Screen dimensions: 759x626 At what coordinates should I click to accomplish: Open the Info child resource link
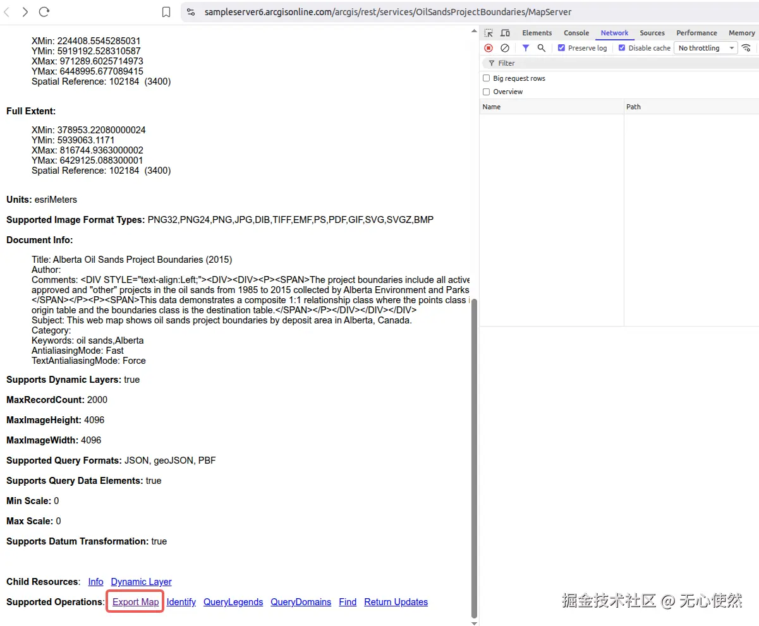(96, 582)
